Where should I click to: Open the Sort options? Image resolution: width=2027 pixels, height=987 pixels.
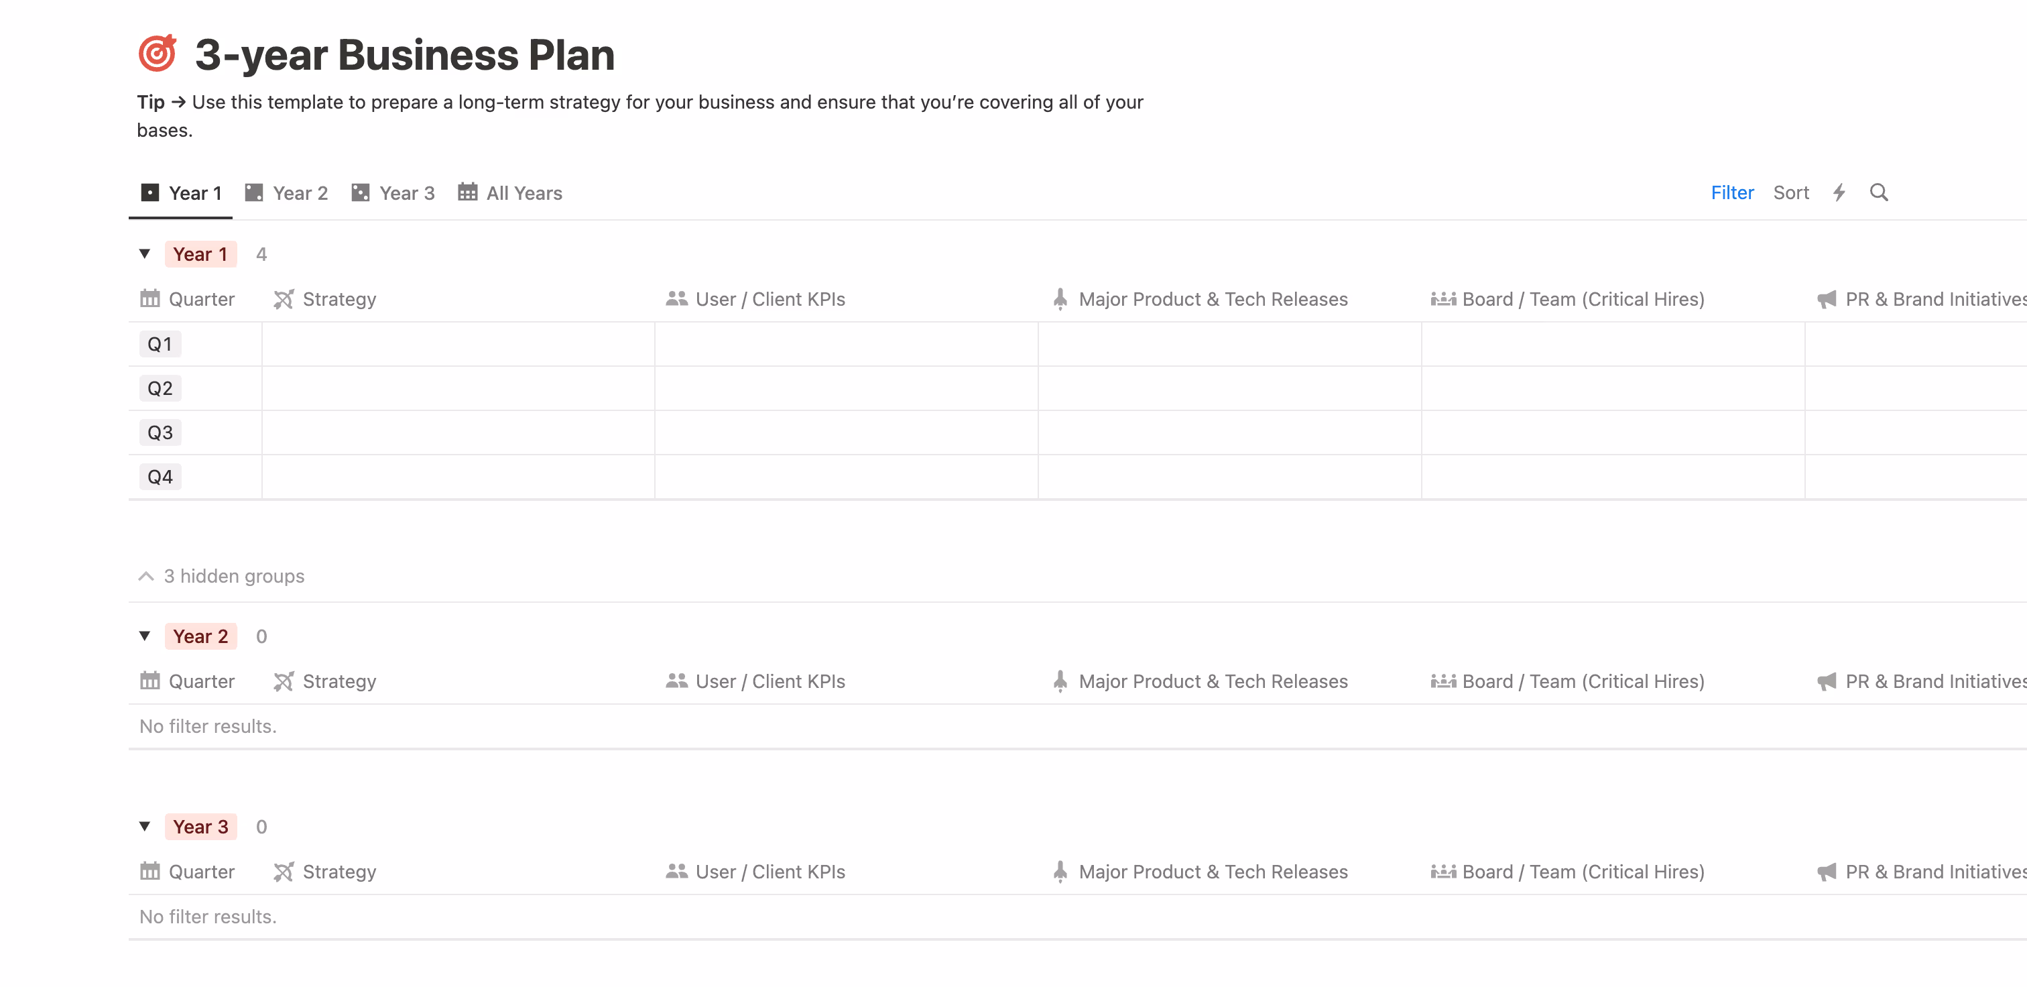1791,192
